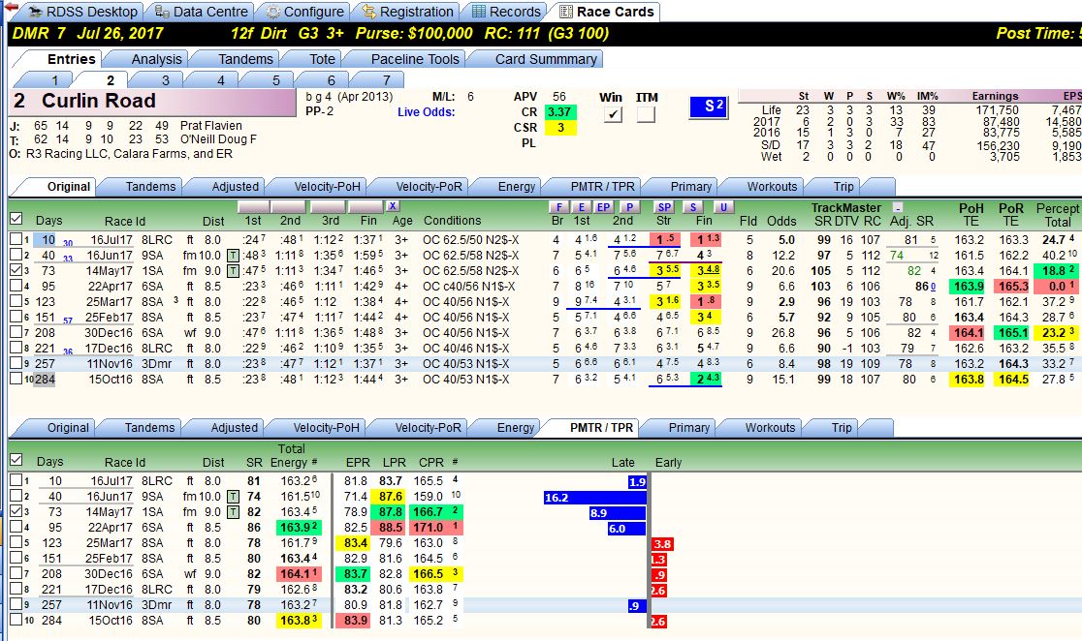Viewport: 1082px width, 641px height.
Task: Click the 16.2 late energy bar
Action: tap(595, 498)
